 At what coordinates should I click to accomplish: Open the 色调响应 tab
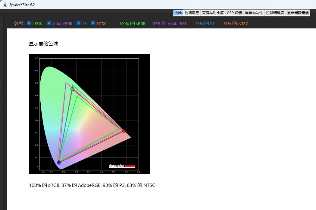click(192, 13)
